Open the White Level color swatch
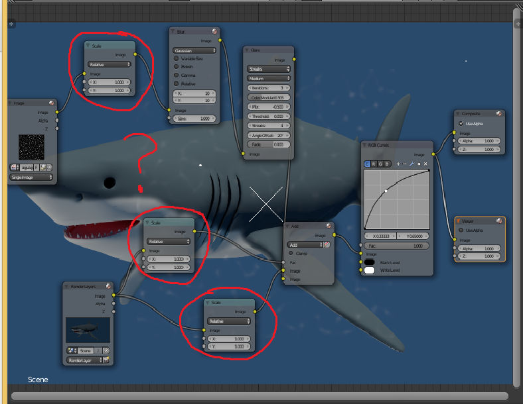This screenshot has height=404, width=523. (369, 270)
